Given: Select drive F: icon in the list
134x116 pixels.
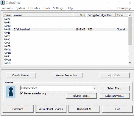Looking at the screenshot, I should 6,22.
